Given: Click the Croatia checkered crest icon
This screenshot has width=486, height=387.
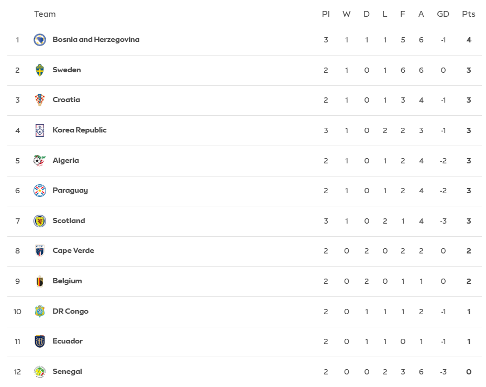Looking at the screenshot, I should [x=40, y=100].
